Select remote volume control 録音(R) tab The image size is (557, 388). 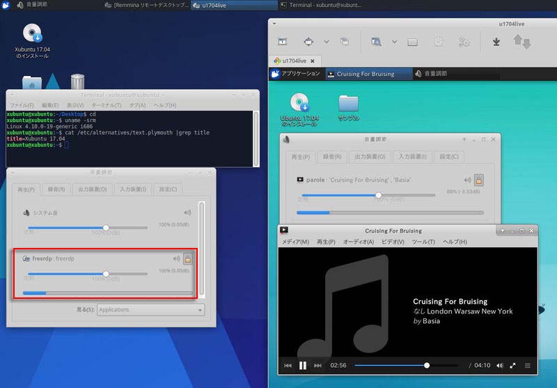332,157
